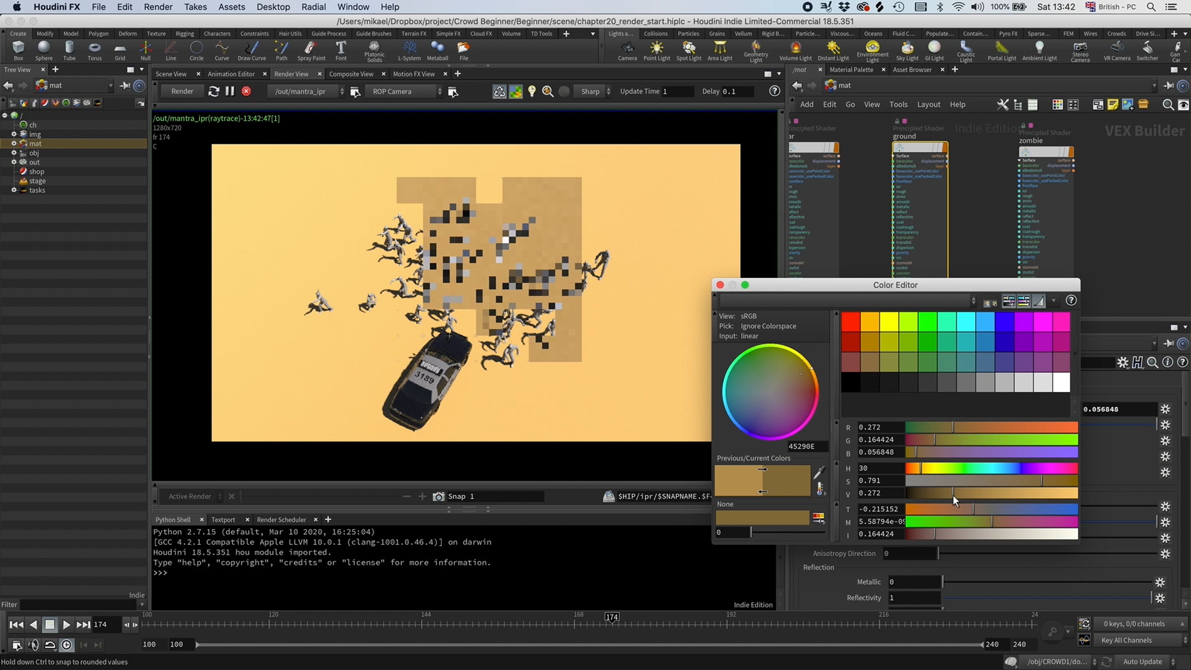Select the Metaball shelf tool
The width and height of the screenshot is (1191, 670).
coord(437,51)
